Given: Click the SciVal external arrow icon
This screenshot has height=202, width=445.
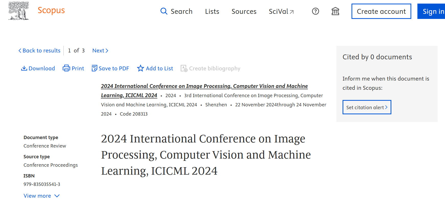Looking at the screenshot, I should 292,12.
